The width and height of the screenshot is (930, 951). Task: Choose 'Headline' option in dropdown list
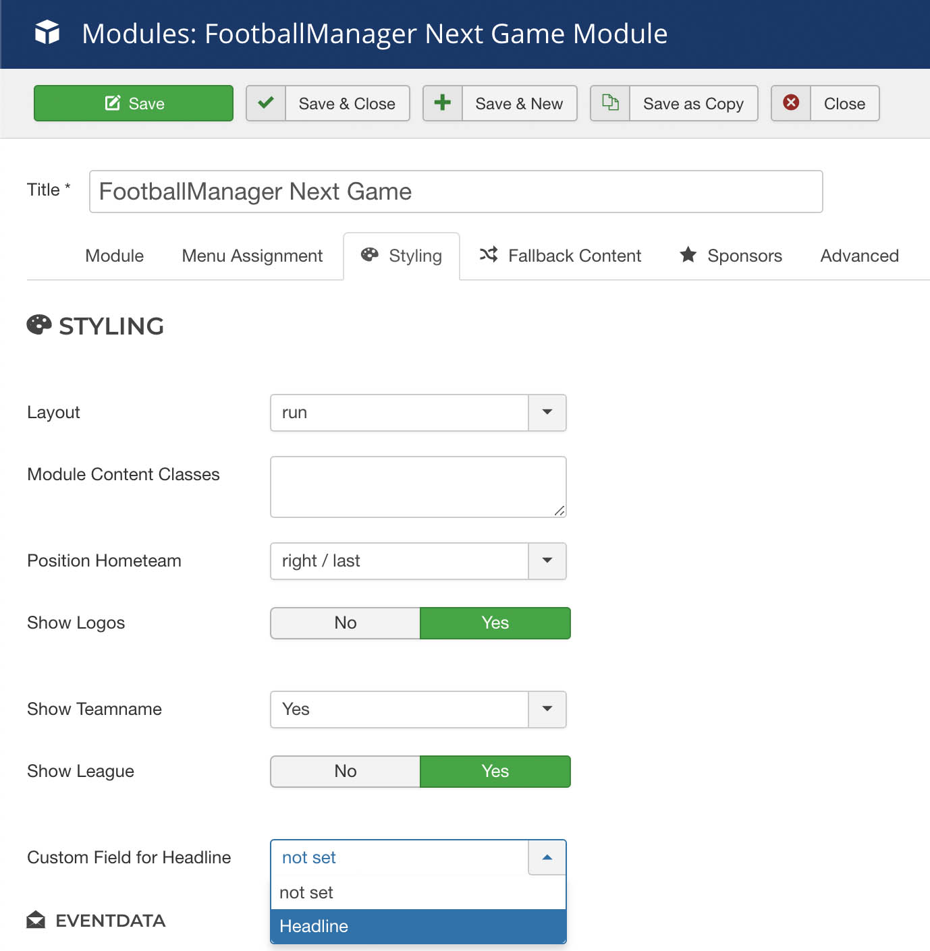coord(418,927)
